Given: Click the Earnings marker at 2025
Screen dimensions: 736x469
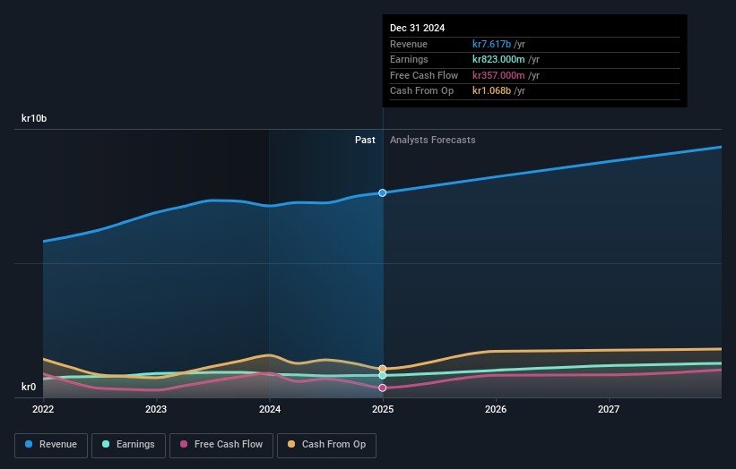Looking at the screenshot, I should click(383, 375).
